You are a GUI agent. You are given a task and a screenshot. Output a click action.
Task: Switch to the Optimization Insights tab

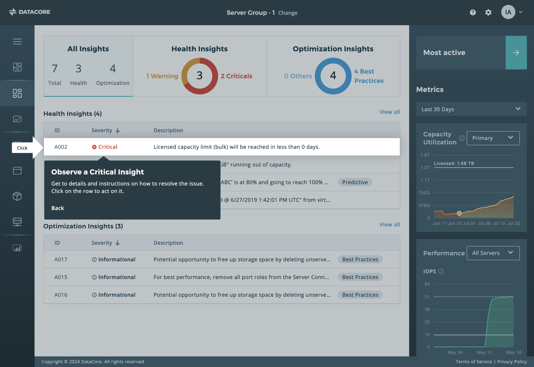tap(333, 66)
